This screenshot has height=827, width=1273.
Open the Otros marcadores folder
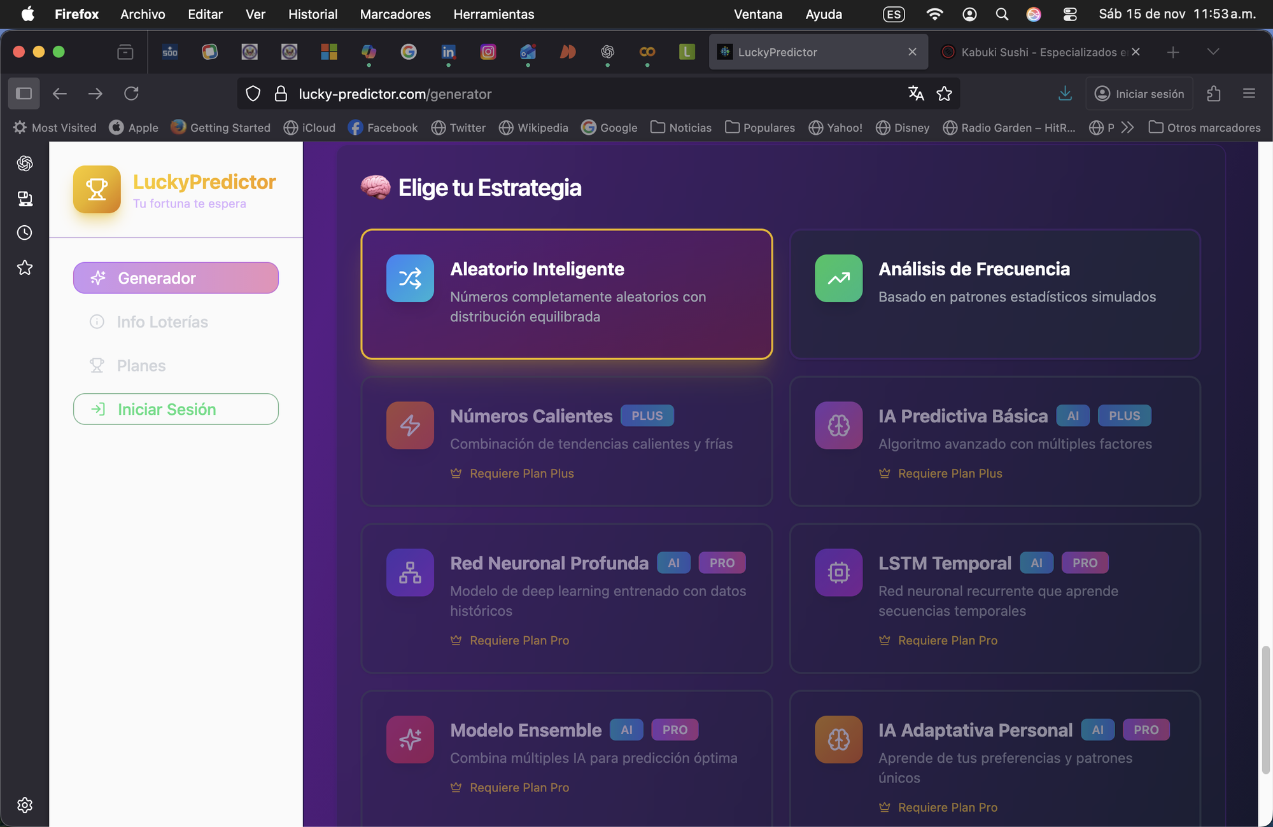pyautogui.click(x=1204, y=127)
